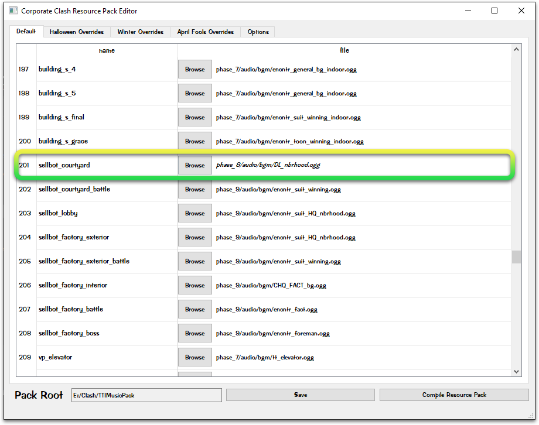Viewport: 539px width, 425px height.
Task: Select the vp_elevator name cell
Action: coord(107,357)
